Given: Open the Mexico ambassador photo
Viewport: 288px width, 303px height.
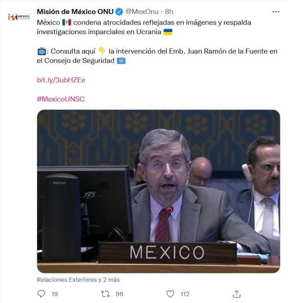Looking at the screenshot, I should [x=158, y=191].
